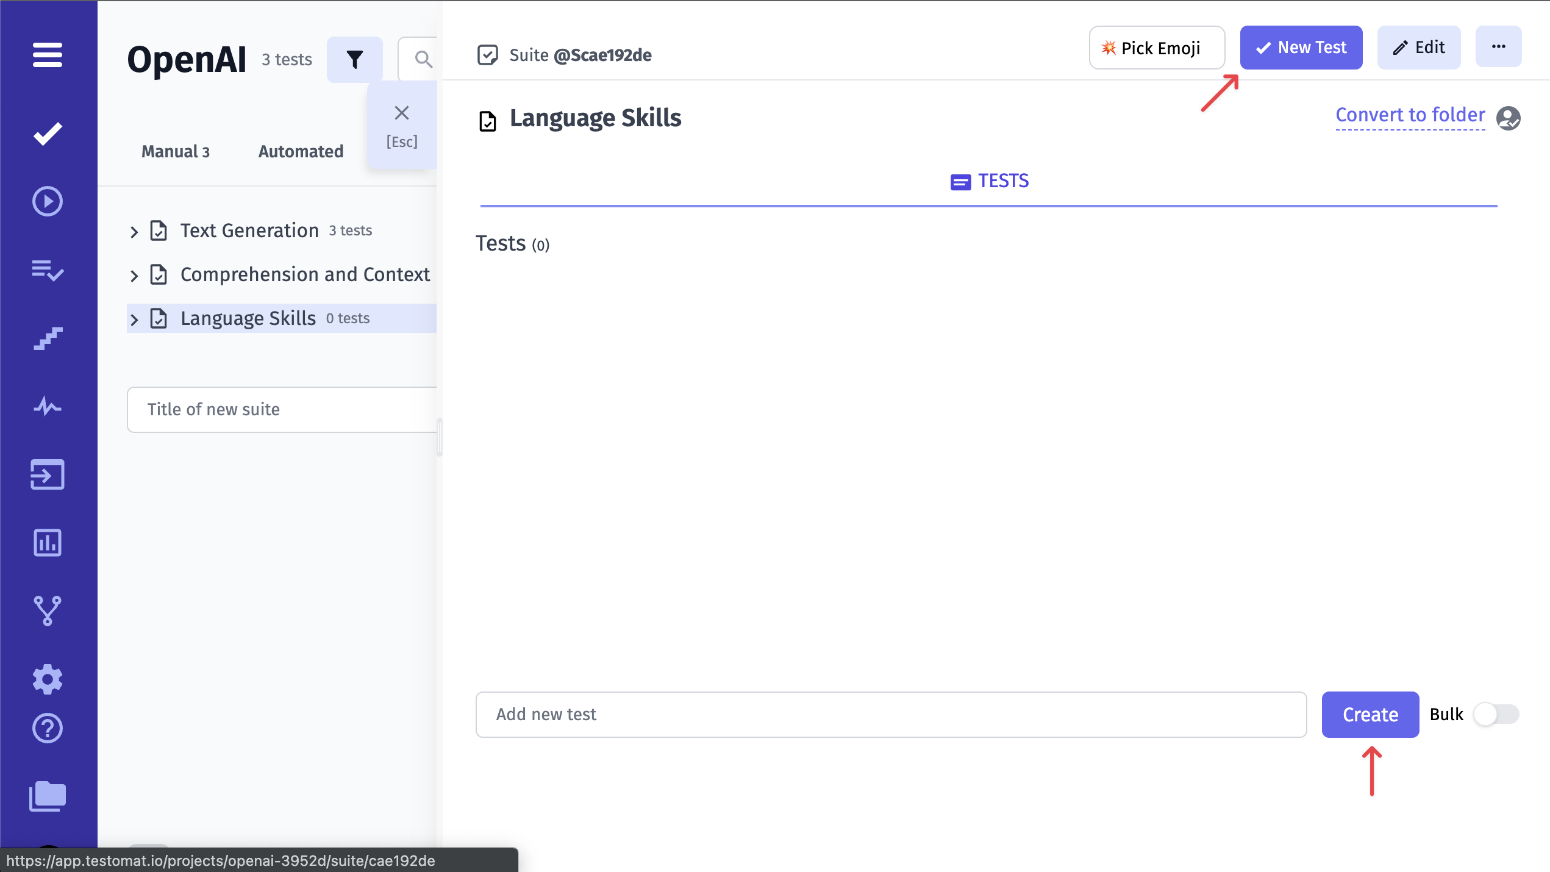Viewport: 1550px width, 872px height.
Task: Click the git branch integration icon
Action: tap(47, 611)
